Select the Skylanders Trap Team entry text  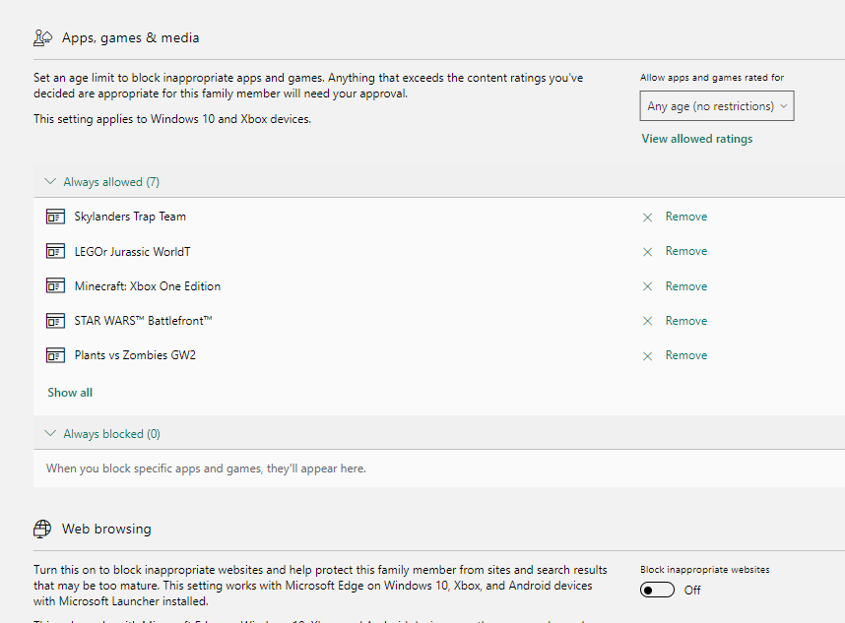coord(130,217)
